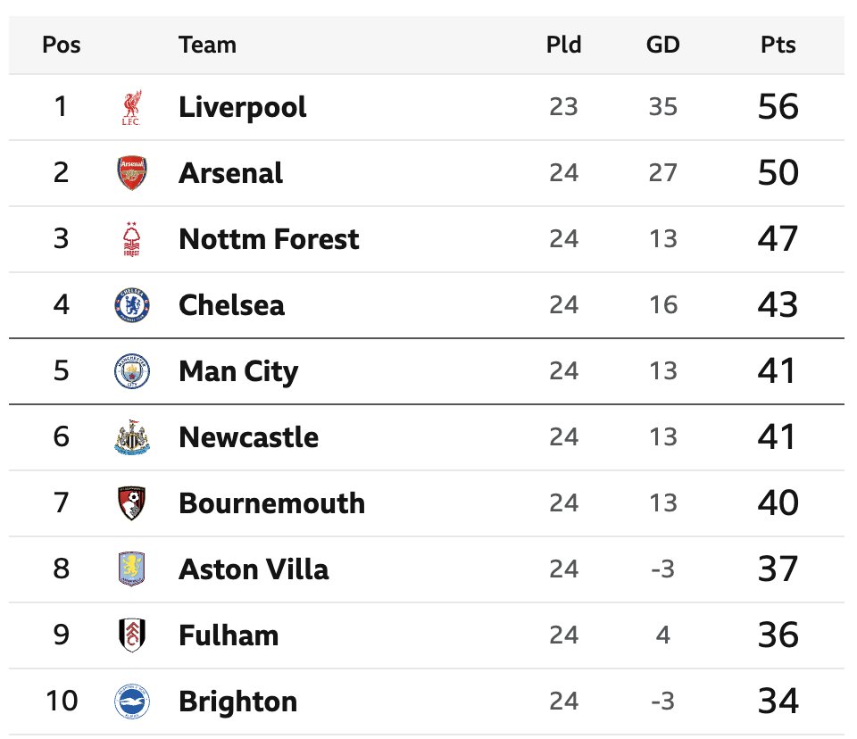This screenshot has width=857, height=739.
Task: Select the Chelsea team name
Action: [231, 305]
